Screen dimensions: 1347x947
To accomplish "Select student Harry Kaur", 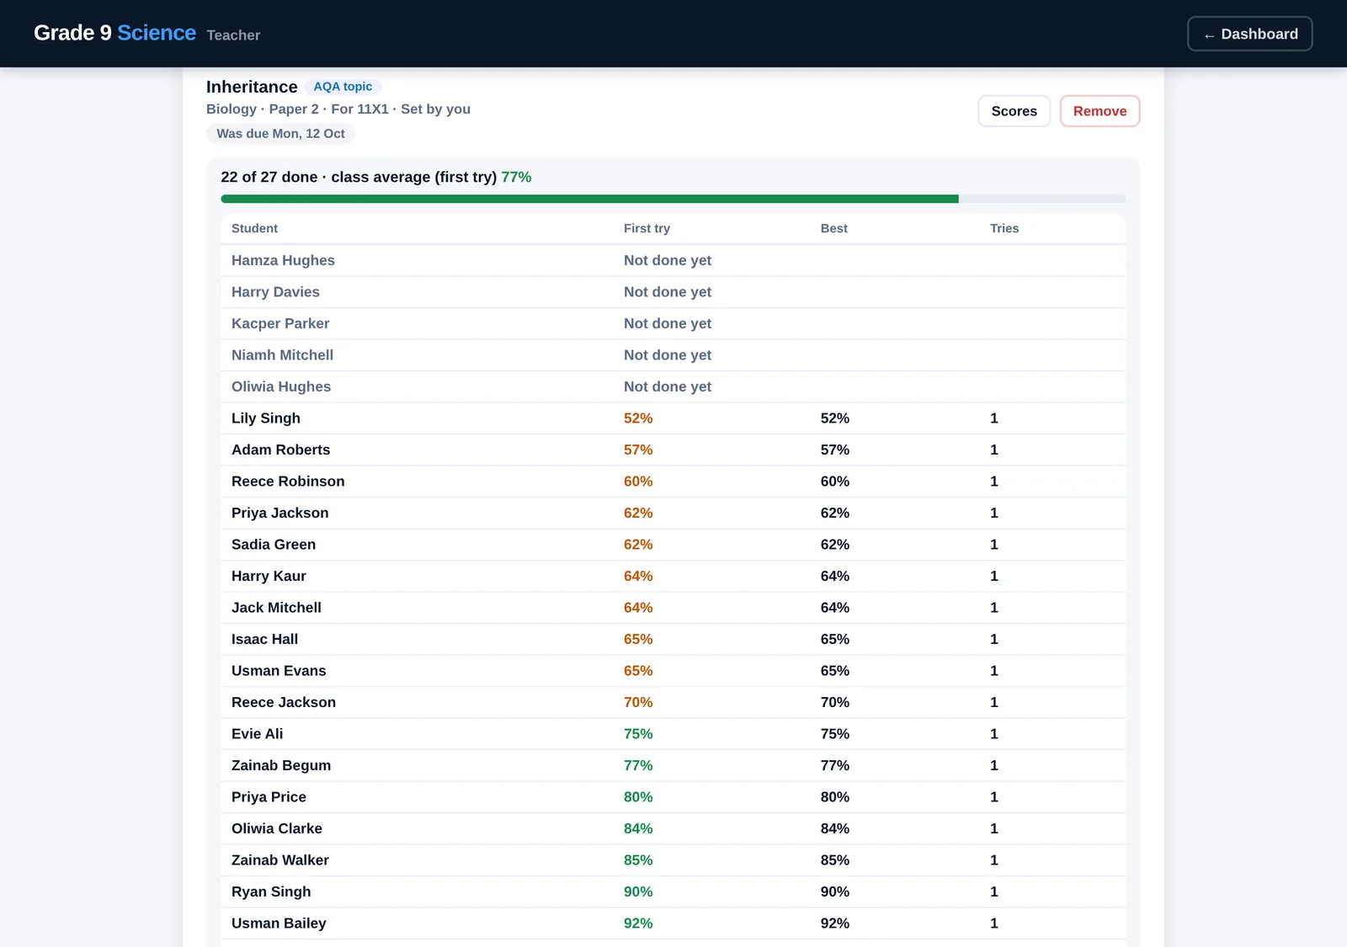I will pyautogui.click(x=269, y=577).
